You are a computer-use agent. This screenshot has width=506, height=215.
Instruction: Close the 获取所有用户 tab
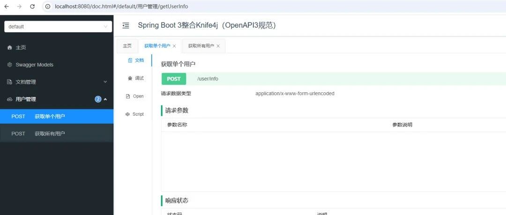218,46
